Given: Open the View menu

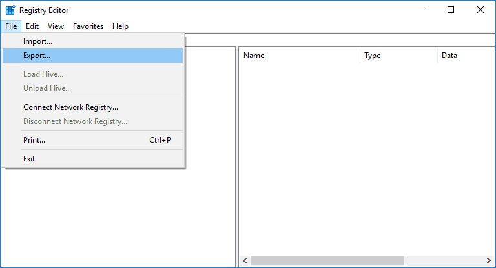Looking at the screenshot, I should [56, 26].
